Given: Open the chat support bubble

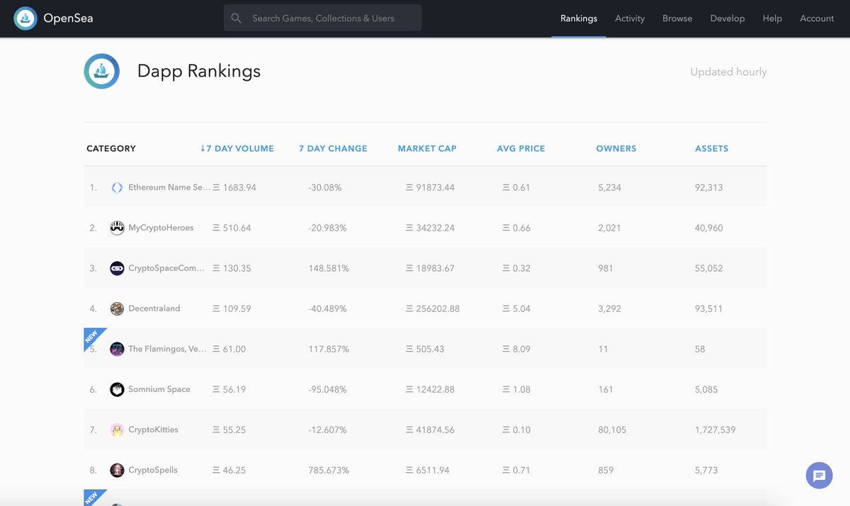Looking at the screenshot, I should tap(819, 476).
